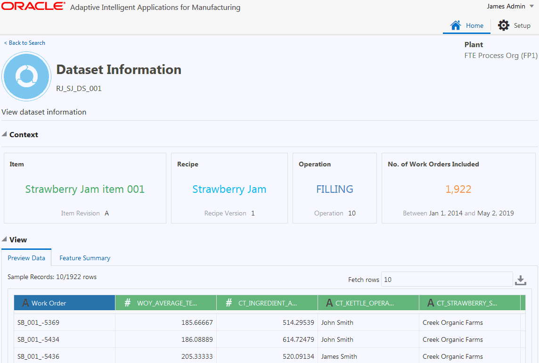Click the CT_KETTLE_OPERA text-type icon
Image resolution: width=539 pixels, height=363 pixels.
point(329,303)
